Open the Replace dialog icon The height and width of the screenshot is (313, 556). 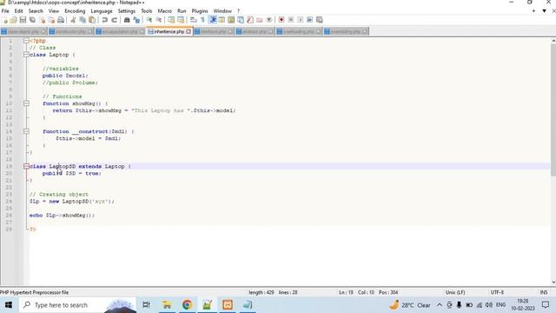point(136,20)
